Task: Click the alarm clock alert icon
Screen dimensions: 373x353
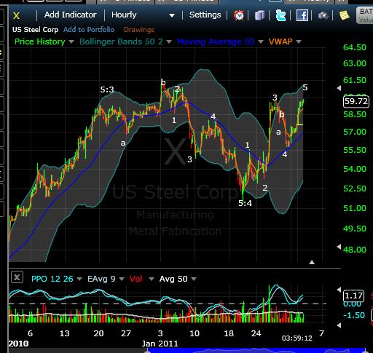Action: pos(239,15)
